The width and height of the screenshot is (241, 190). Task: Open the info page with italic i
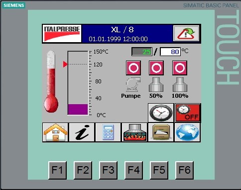82,132
